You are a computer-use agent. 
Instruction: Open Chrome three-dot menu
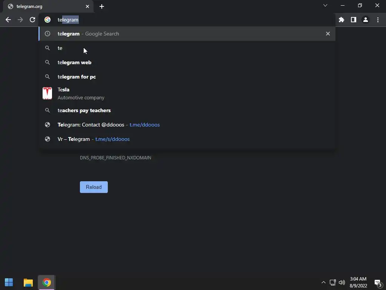pos(378,20)
